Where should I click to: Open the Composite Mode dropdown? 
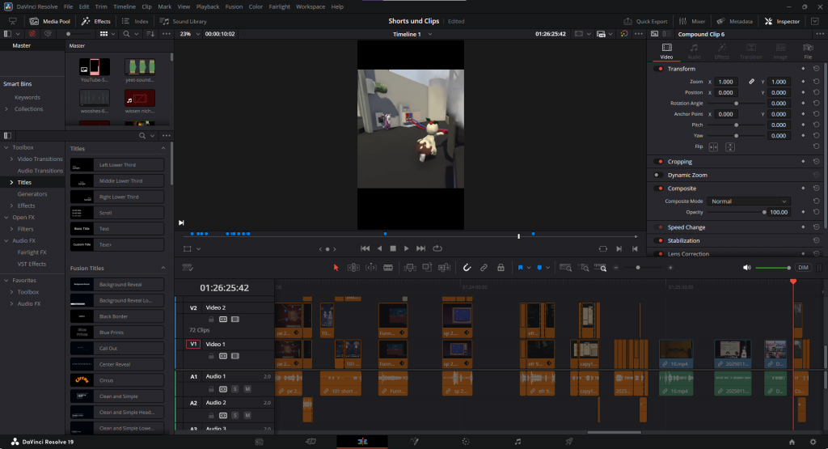[749, 201]
